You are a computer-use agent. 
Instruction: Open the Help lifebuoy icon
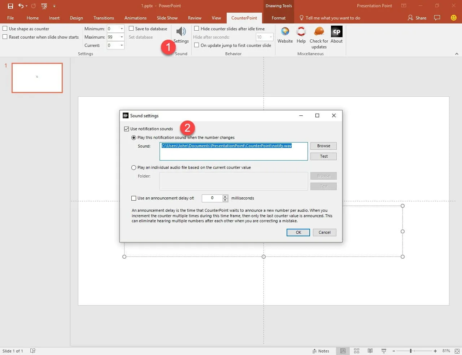pyautogui.click(x=301, y=32)
